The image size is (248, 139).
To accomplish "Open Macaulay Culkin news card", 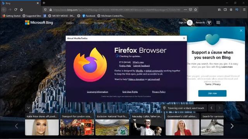I will tap(147, 124).
